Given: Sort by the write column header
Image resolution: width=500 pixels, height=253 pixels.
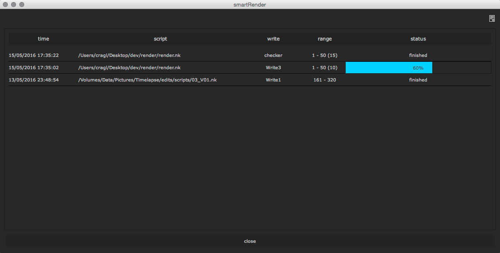Looking at the screenshot, I should tap(273, 39).
